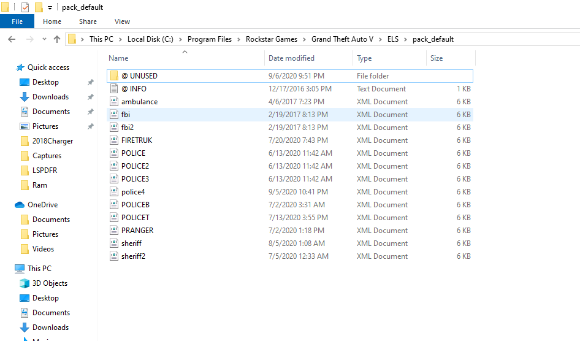This screenshot has width=580, height=341.
Task: Select the FIRETRUK XML file icon
Action: click(x=114, y=140)
